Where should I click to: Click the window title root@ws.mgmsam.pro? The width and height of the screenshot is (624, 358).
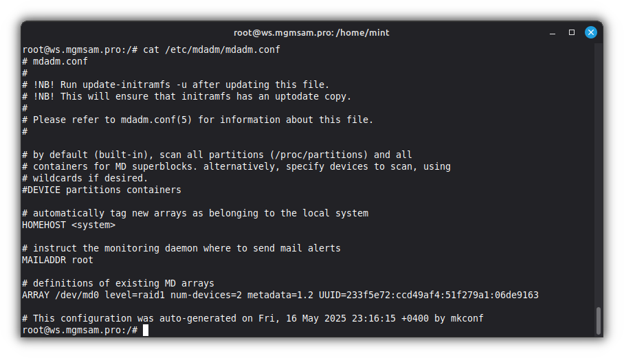[x=311, y=32]
